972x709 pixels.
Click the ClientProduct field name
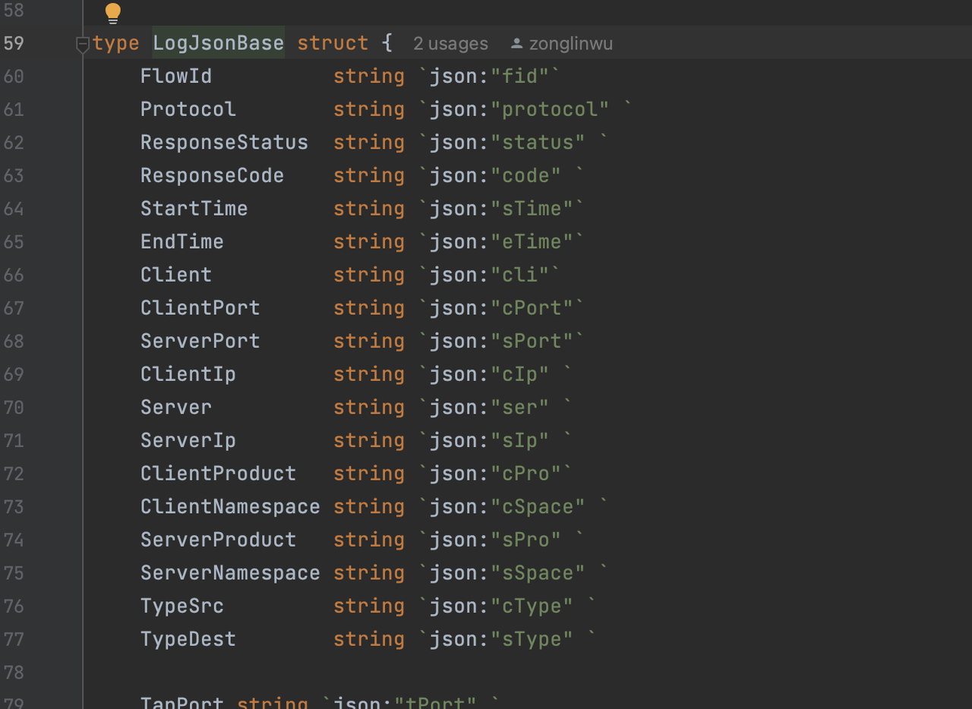click(x=218, y=473)
